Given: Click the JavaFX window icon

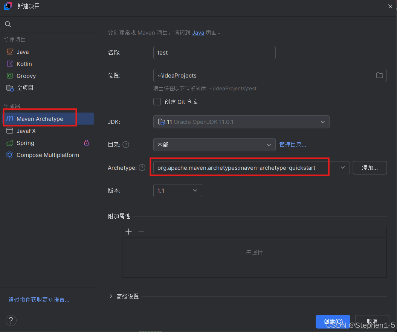Looking at the screenshot, I should [10, 131].
